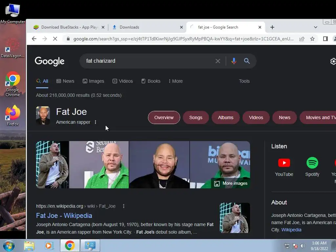Go back in Chrome
Screen dimensions: 336x252
click(x=34, y=39)
